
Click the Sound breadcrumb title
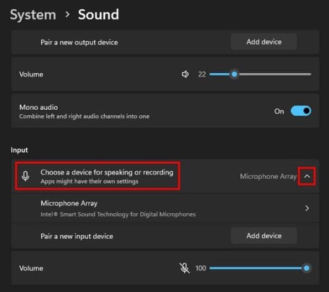click(99, 14)
